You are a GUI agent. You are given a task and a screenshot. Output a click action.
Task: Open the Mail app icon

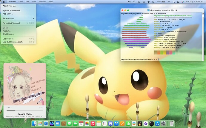click(58, 124)
